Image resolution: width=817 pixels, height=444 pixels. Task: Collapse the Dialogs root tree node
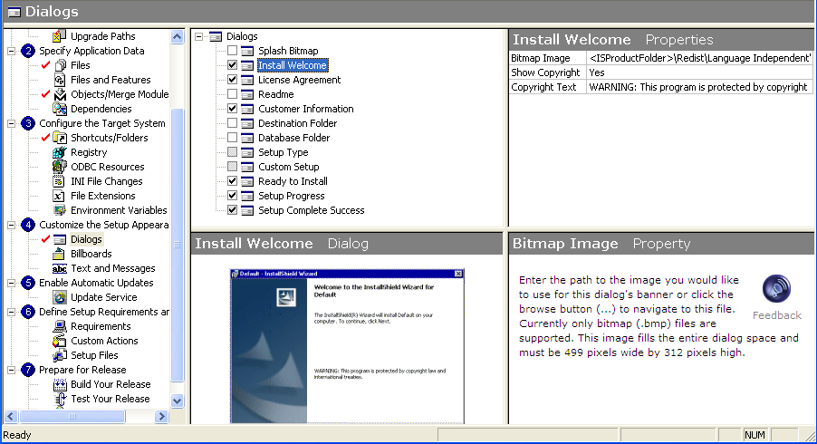point(198,36)
